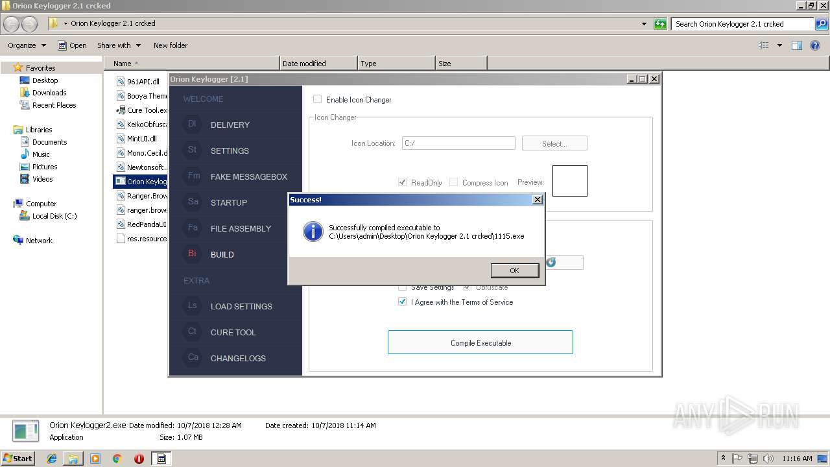Image resolution: width=830 pixels, height=467 pixels.
Task: Open the Share with dropdown
Action: (x=119, y=45)
